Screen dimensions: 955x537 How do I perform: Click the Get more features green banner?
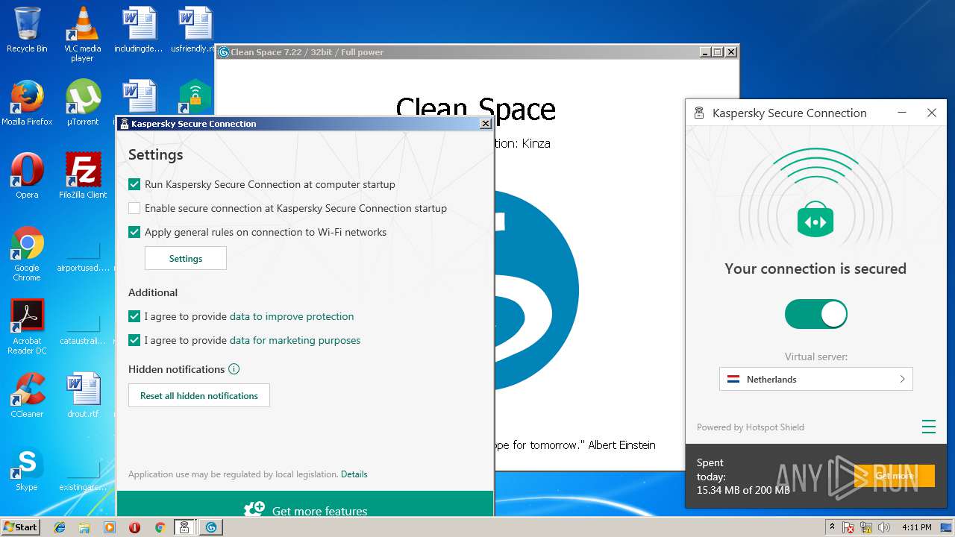tap(305, 503)
